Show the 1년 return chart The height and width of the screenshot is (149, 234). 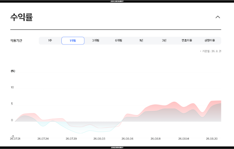click(x=141, y=40)
